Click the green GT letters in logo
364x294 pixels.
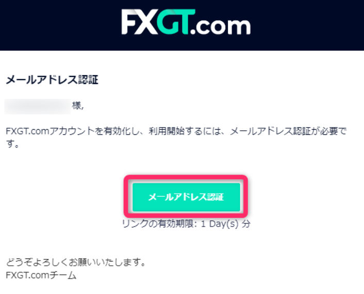[x=176, y=22]
